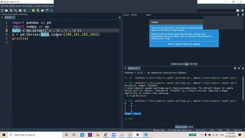Open the Run menu
The image size is (245, 138).
click(24, 6)
